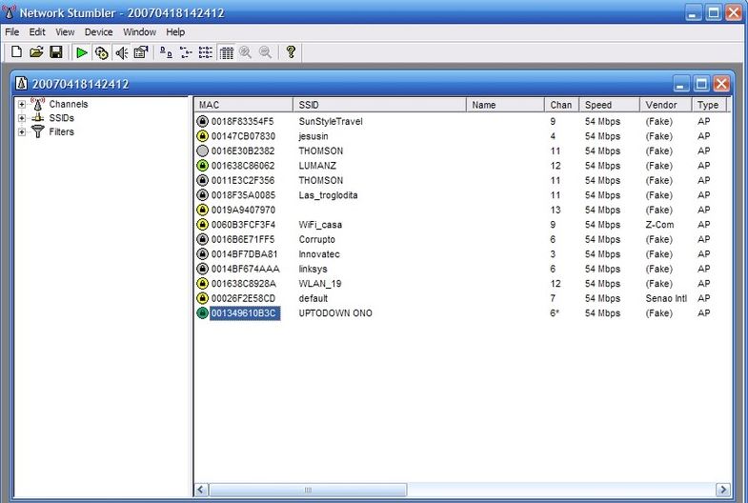
Task: Click the New document toolbar icon
Action: pyautogui.click(x=17, y=52)
